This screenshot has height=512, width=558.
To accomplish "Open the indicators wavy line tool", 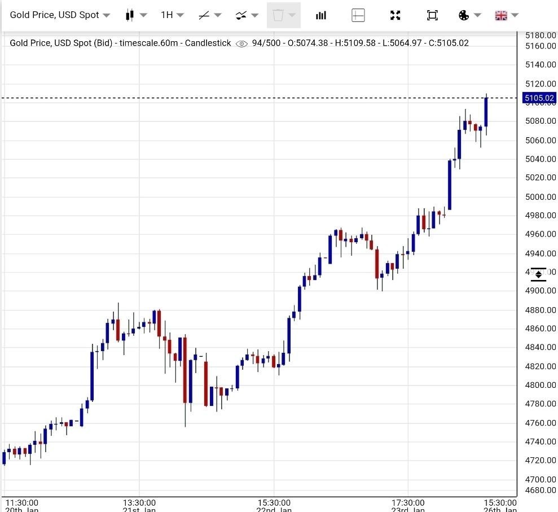I will 241,15.
